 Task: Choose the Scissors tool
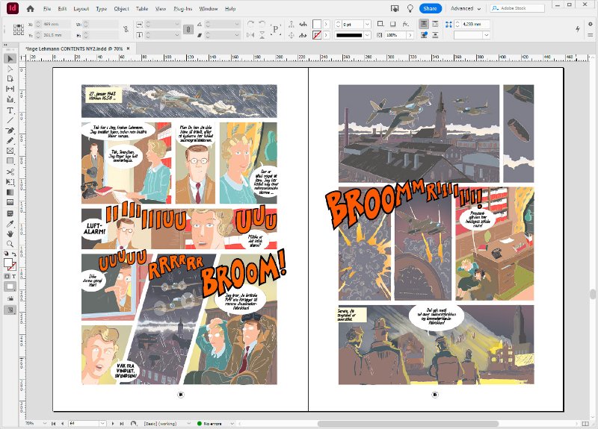(10, 172)
